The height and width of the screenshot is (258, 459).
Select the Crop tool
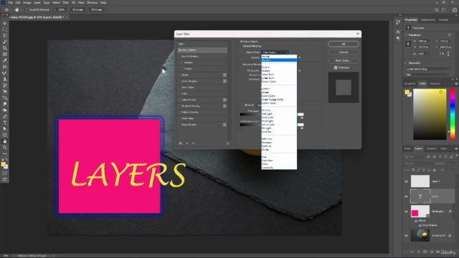tap(5, 48)
